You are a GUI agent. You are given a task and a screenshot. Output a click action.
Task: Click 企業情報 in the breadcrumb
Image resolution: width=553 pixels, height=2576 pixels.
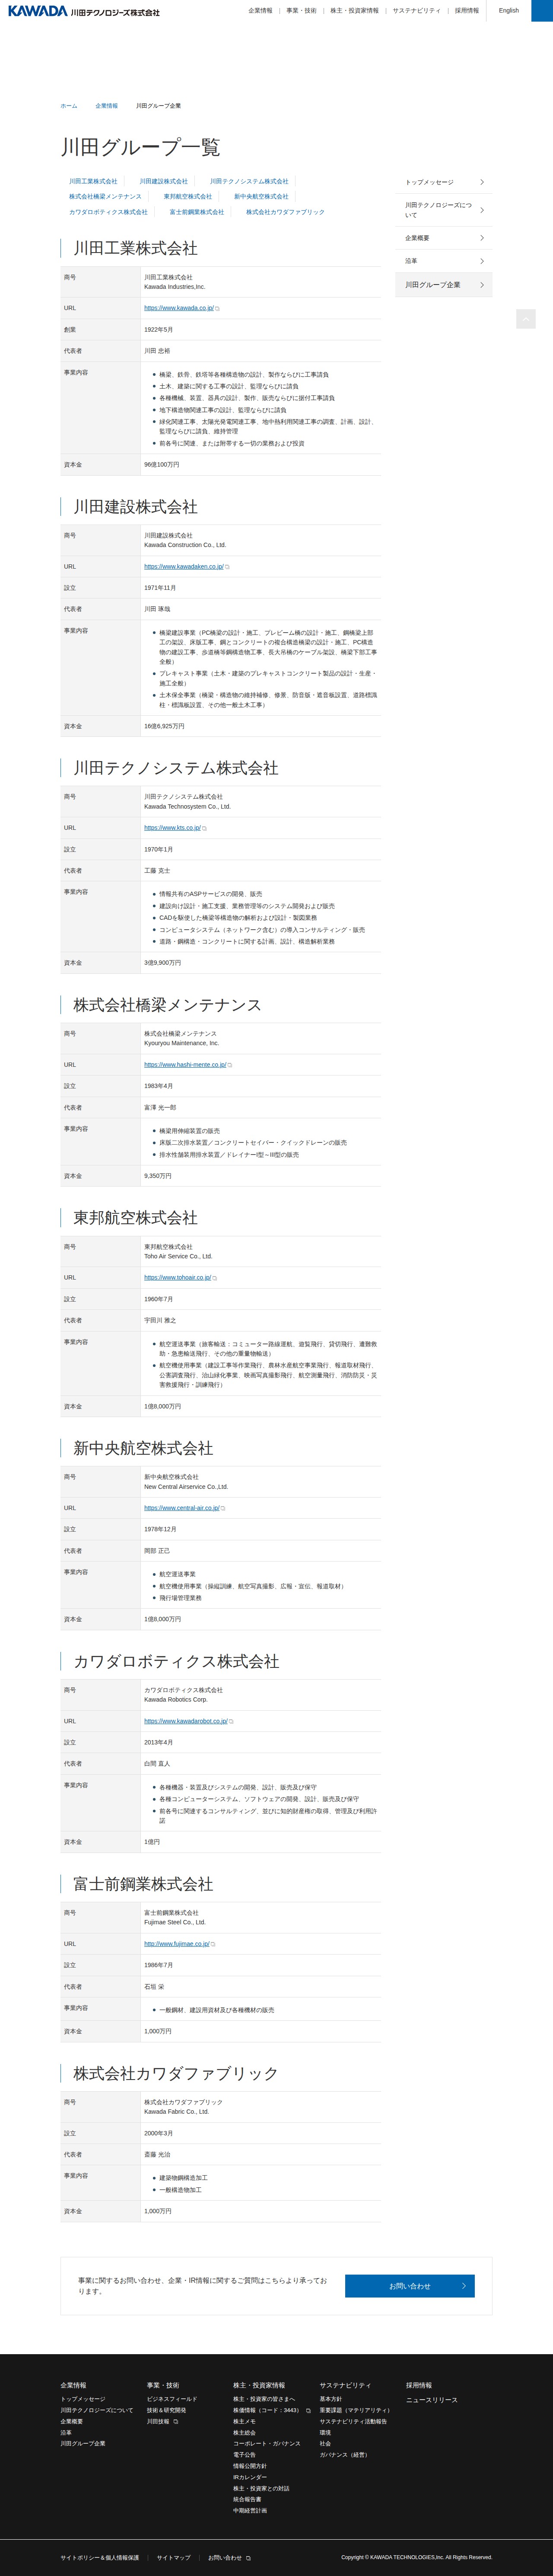tap(107, 106)
